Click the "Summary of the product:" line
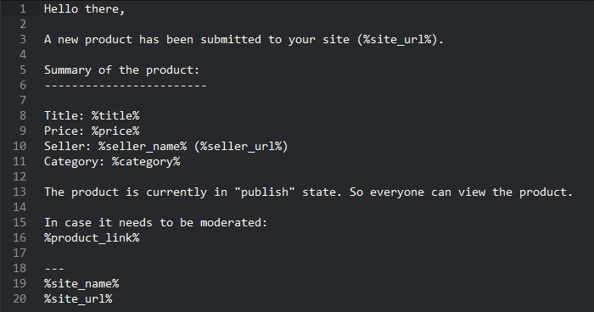This screenshot has width=594, height=312. pyautogui.click(x=121, y=70)
